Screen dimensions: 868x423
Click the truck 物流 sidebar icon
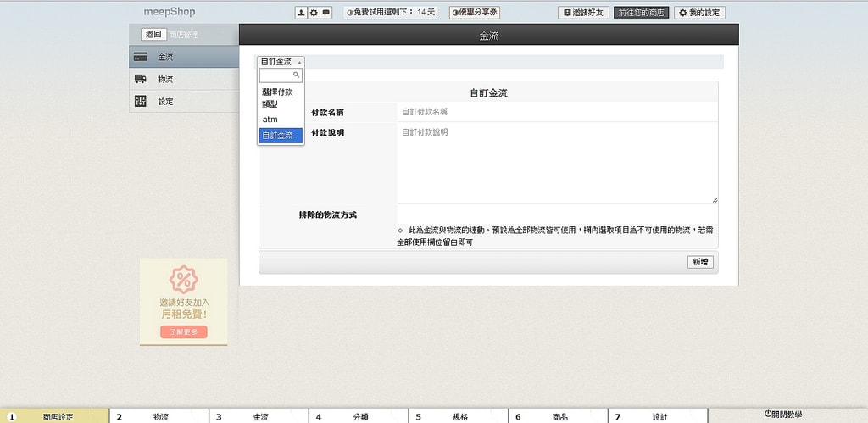[141, 80]
